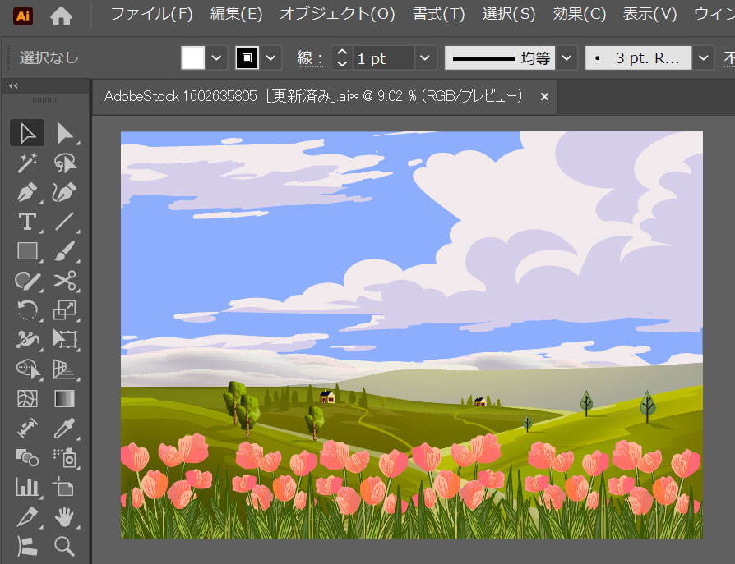Select the Eyedropper tool
The height and width of the screenshot is (564, 735).
tap(64, 428)
